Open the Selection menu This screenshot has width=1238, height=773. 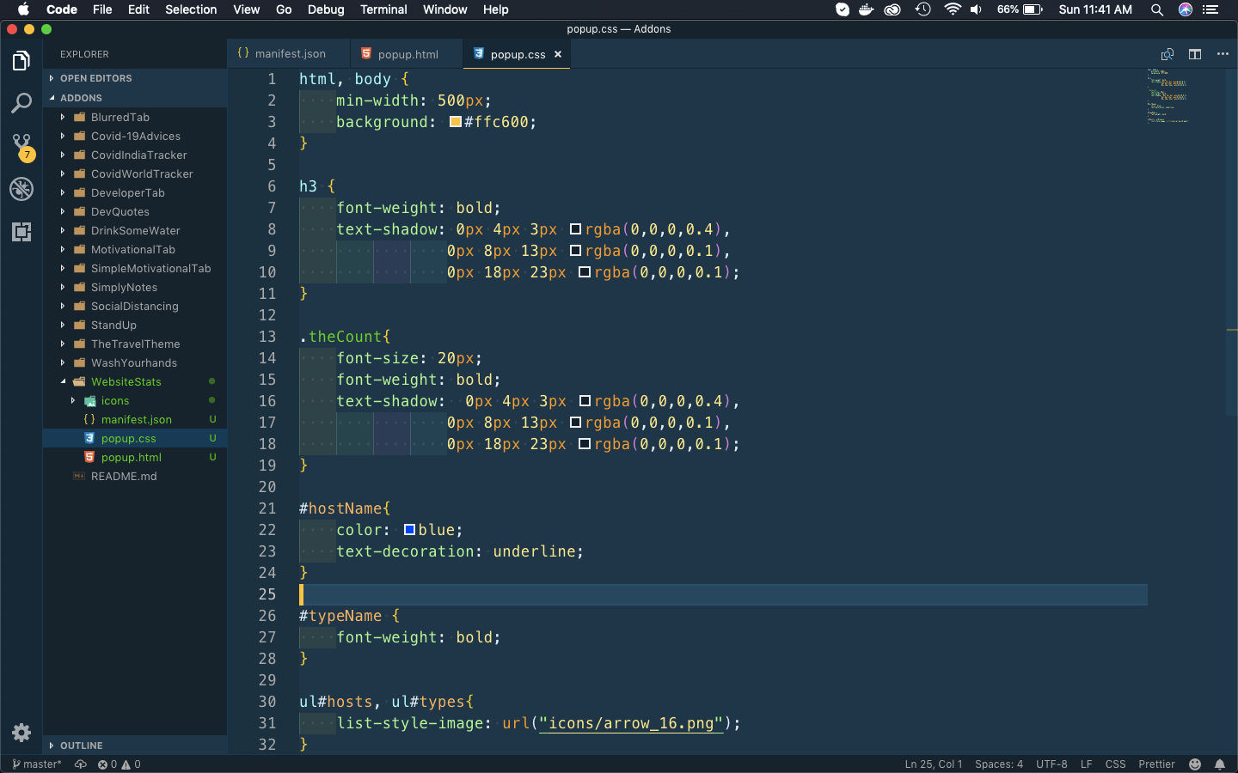191,9
